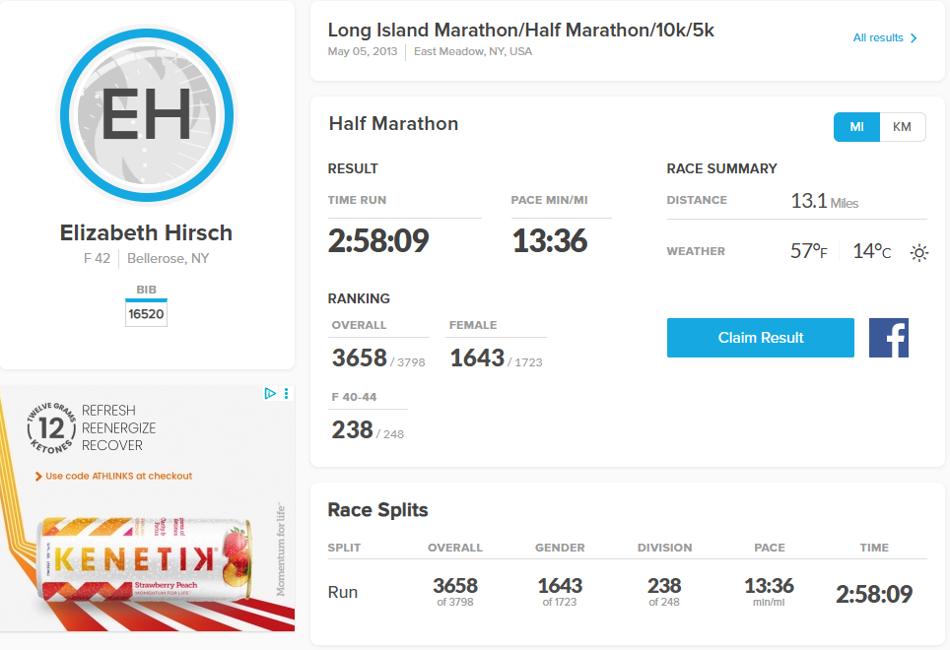The width and height of the screenshot is (950, 650).
Task: Click the Kenetik 12 ketones logo
Action: coord(50,427)
